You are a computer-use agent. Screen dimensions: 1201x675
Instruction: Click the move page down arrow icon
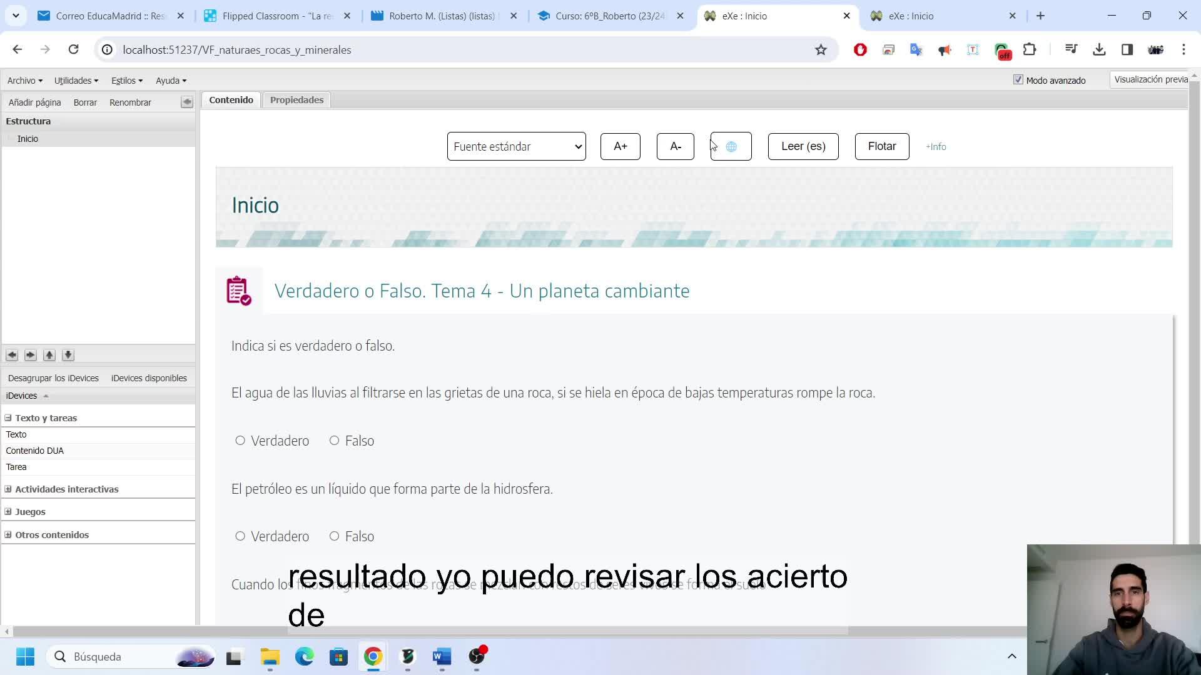68,355
